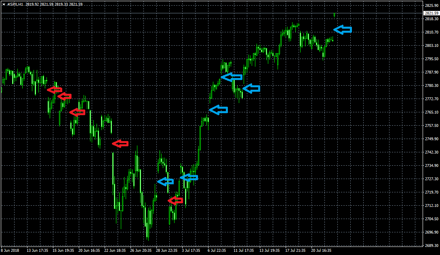Click the 11 Jul 17:35 time label

coord(244,250)
